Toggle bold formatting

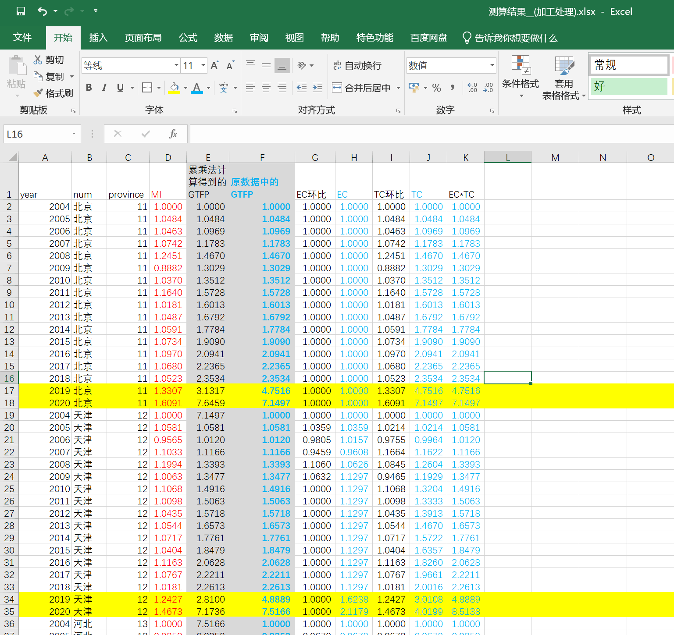[x=89, y=88]
